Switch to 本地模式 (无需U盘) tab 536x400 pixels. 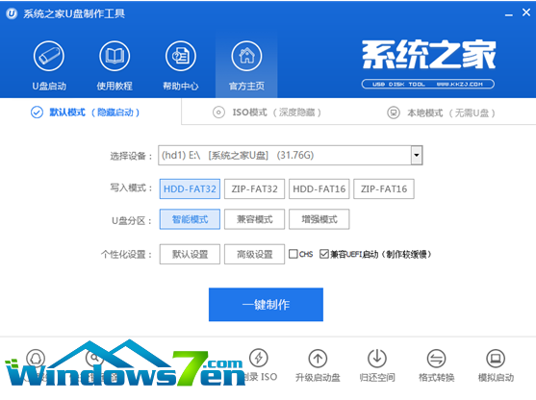[x=441, y=112]
